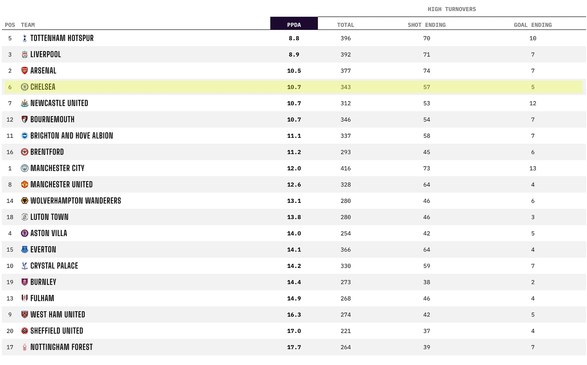
Task: Select the BOURNEMOUTH team name
Action: (53, 119)
